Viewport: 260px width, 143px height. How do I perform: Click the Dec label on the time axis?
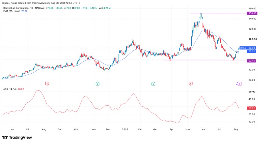pyautogui.click(x=108, y=129)
